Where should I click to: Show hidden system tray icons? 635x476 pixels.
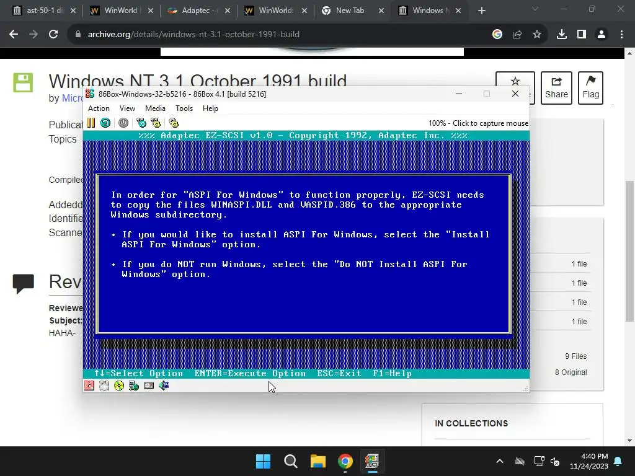pyautogui.click(x=500, y=461)
